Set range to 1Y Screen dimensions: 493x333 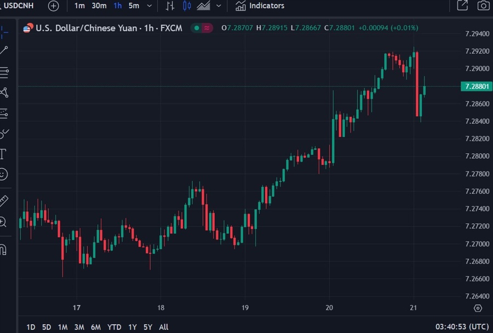[133, 327]
